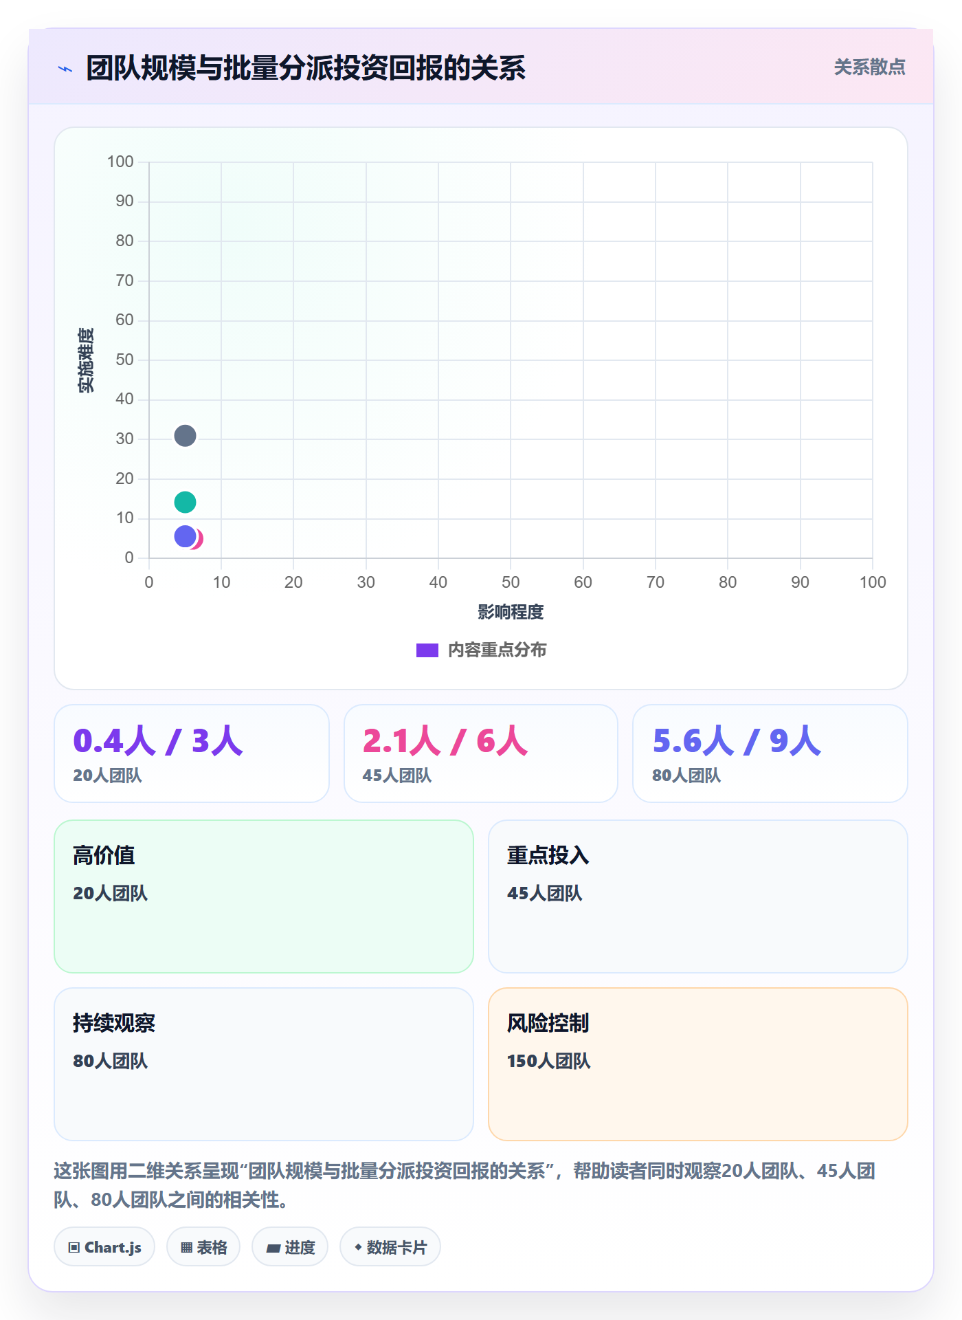962x1320 pixels.
Task: Select the 风险控制 quadrant card
Action: pyautogui.click(x=698, y=1064)
